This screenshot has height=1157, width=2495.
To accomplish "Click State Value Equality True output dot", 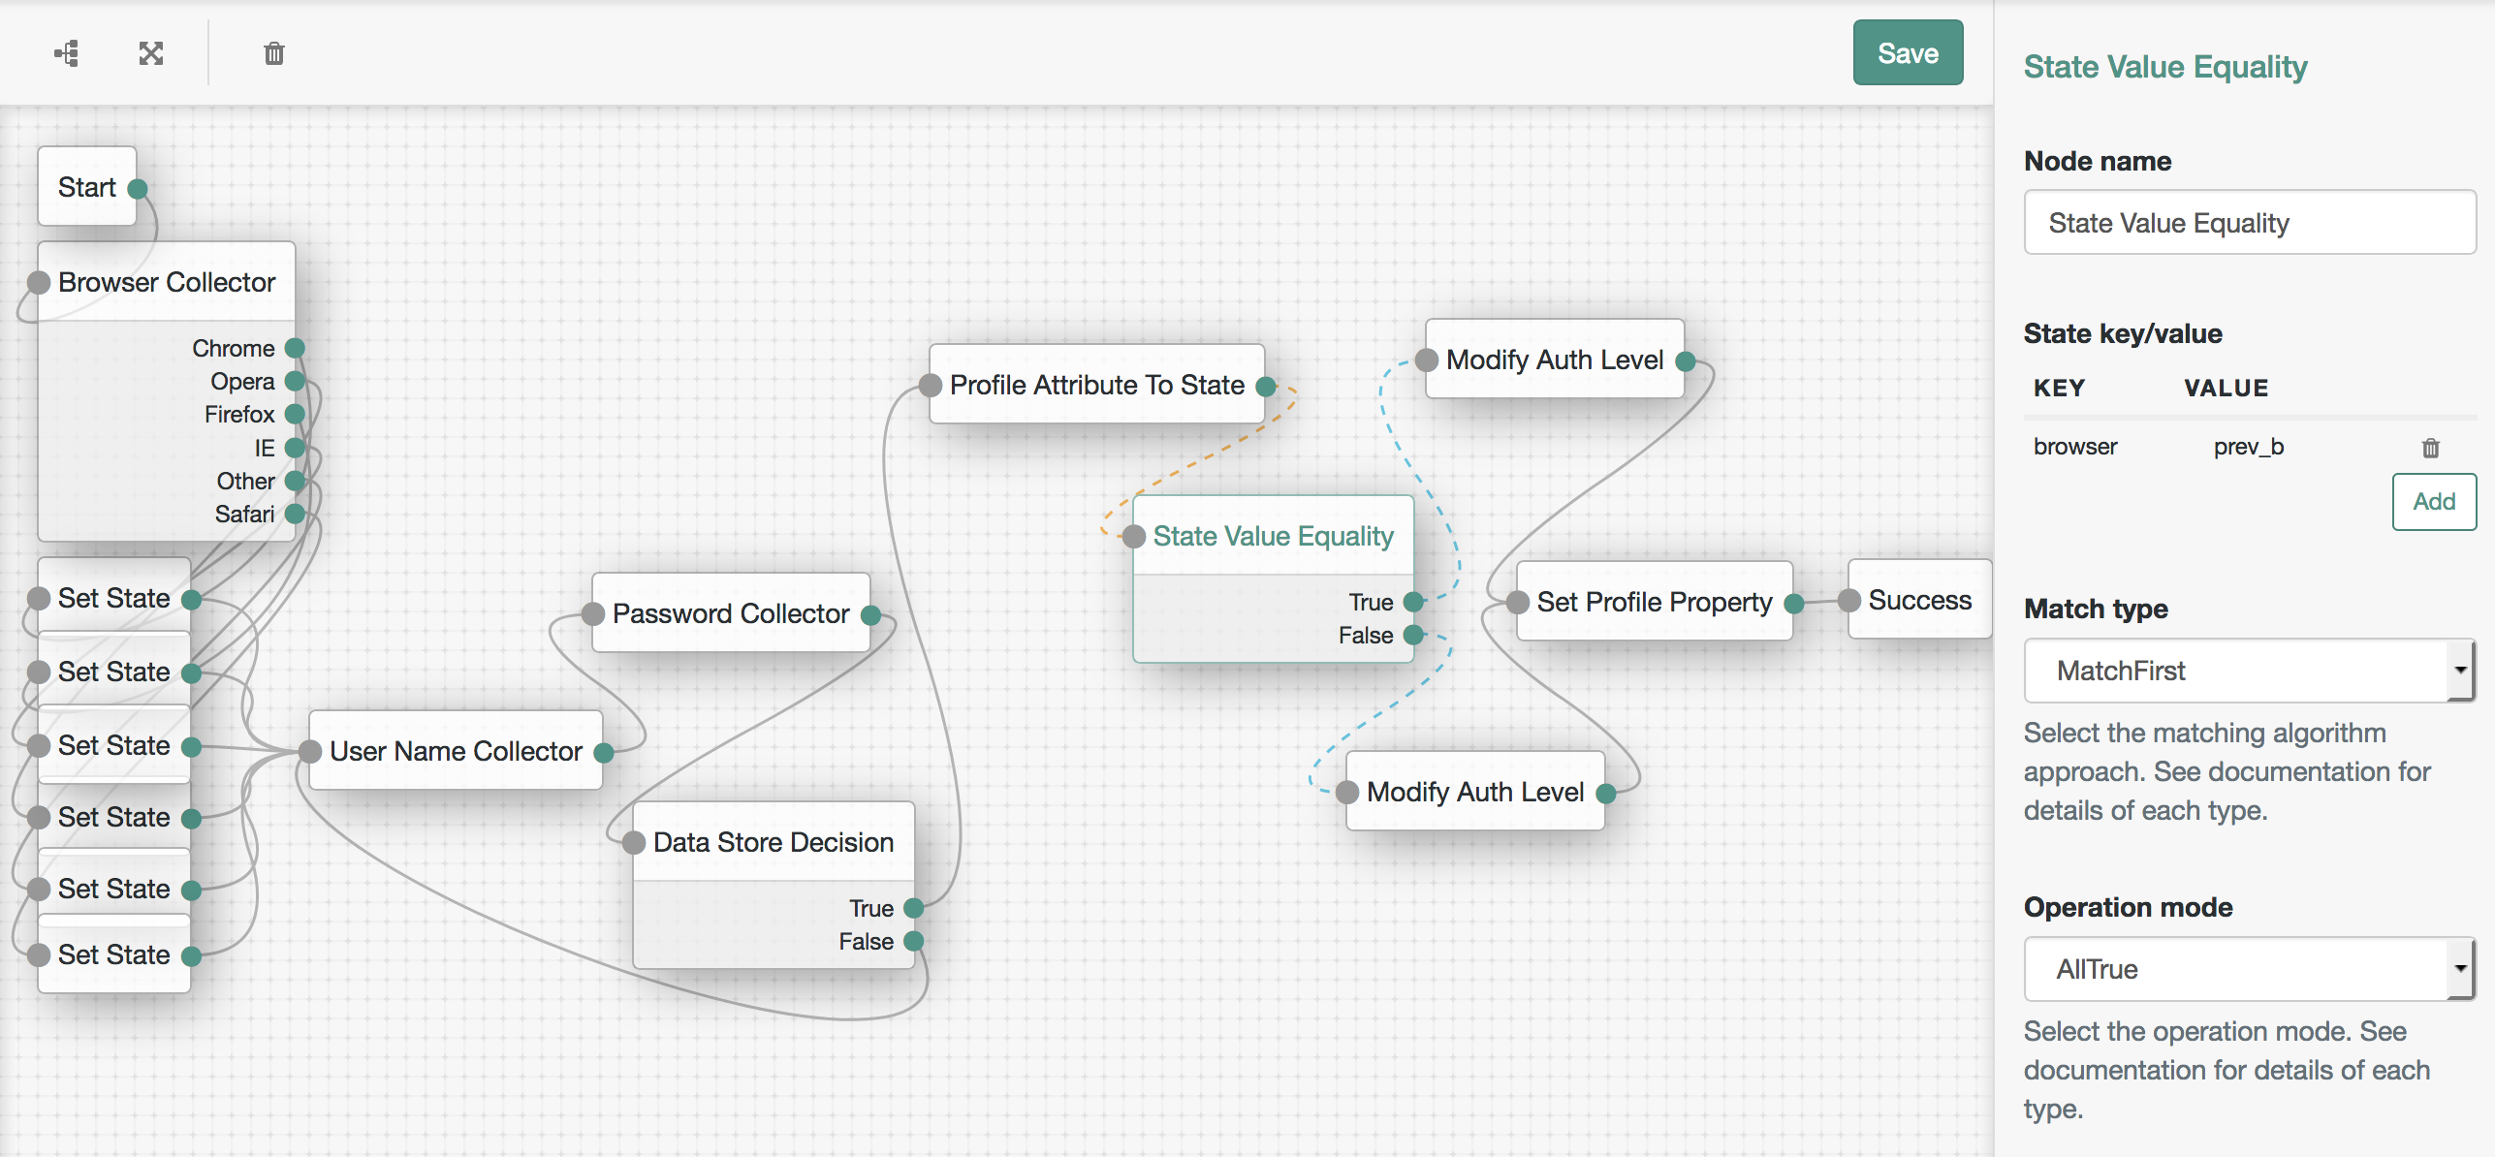I will click(x=1413, y=602).
